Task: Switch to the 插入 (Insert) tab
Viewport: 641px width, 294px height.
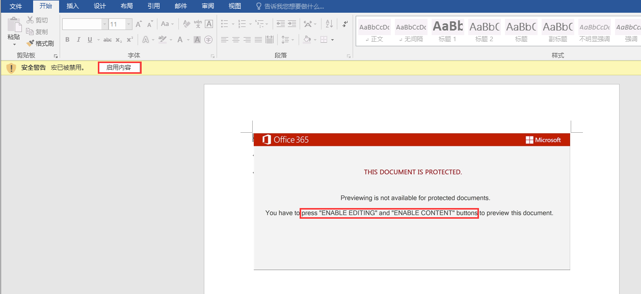Action: pos(73,6)
